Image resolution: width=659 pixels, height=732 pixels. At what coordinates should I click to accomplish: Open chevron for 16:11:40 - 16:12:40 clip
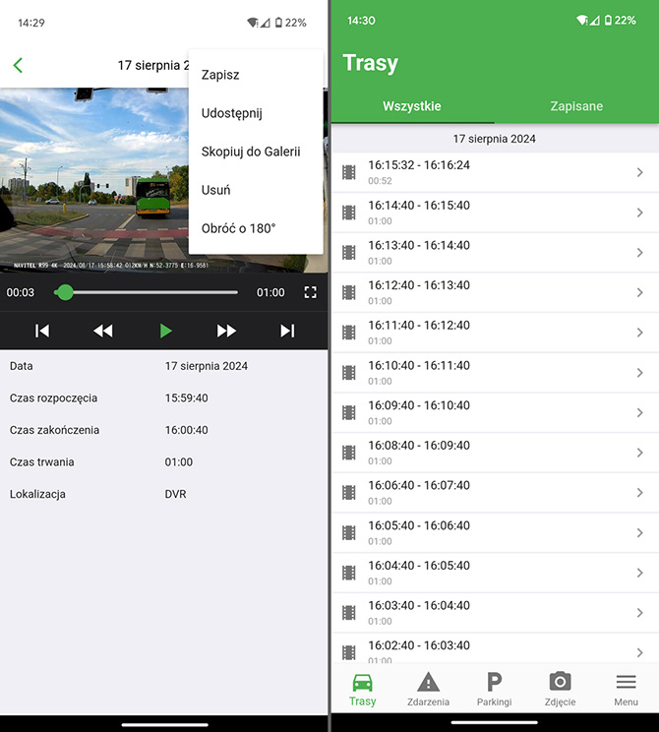coord(640,333)
